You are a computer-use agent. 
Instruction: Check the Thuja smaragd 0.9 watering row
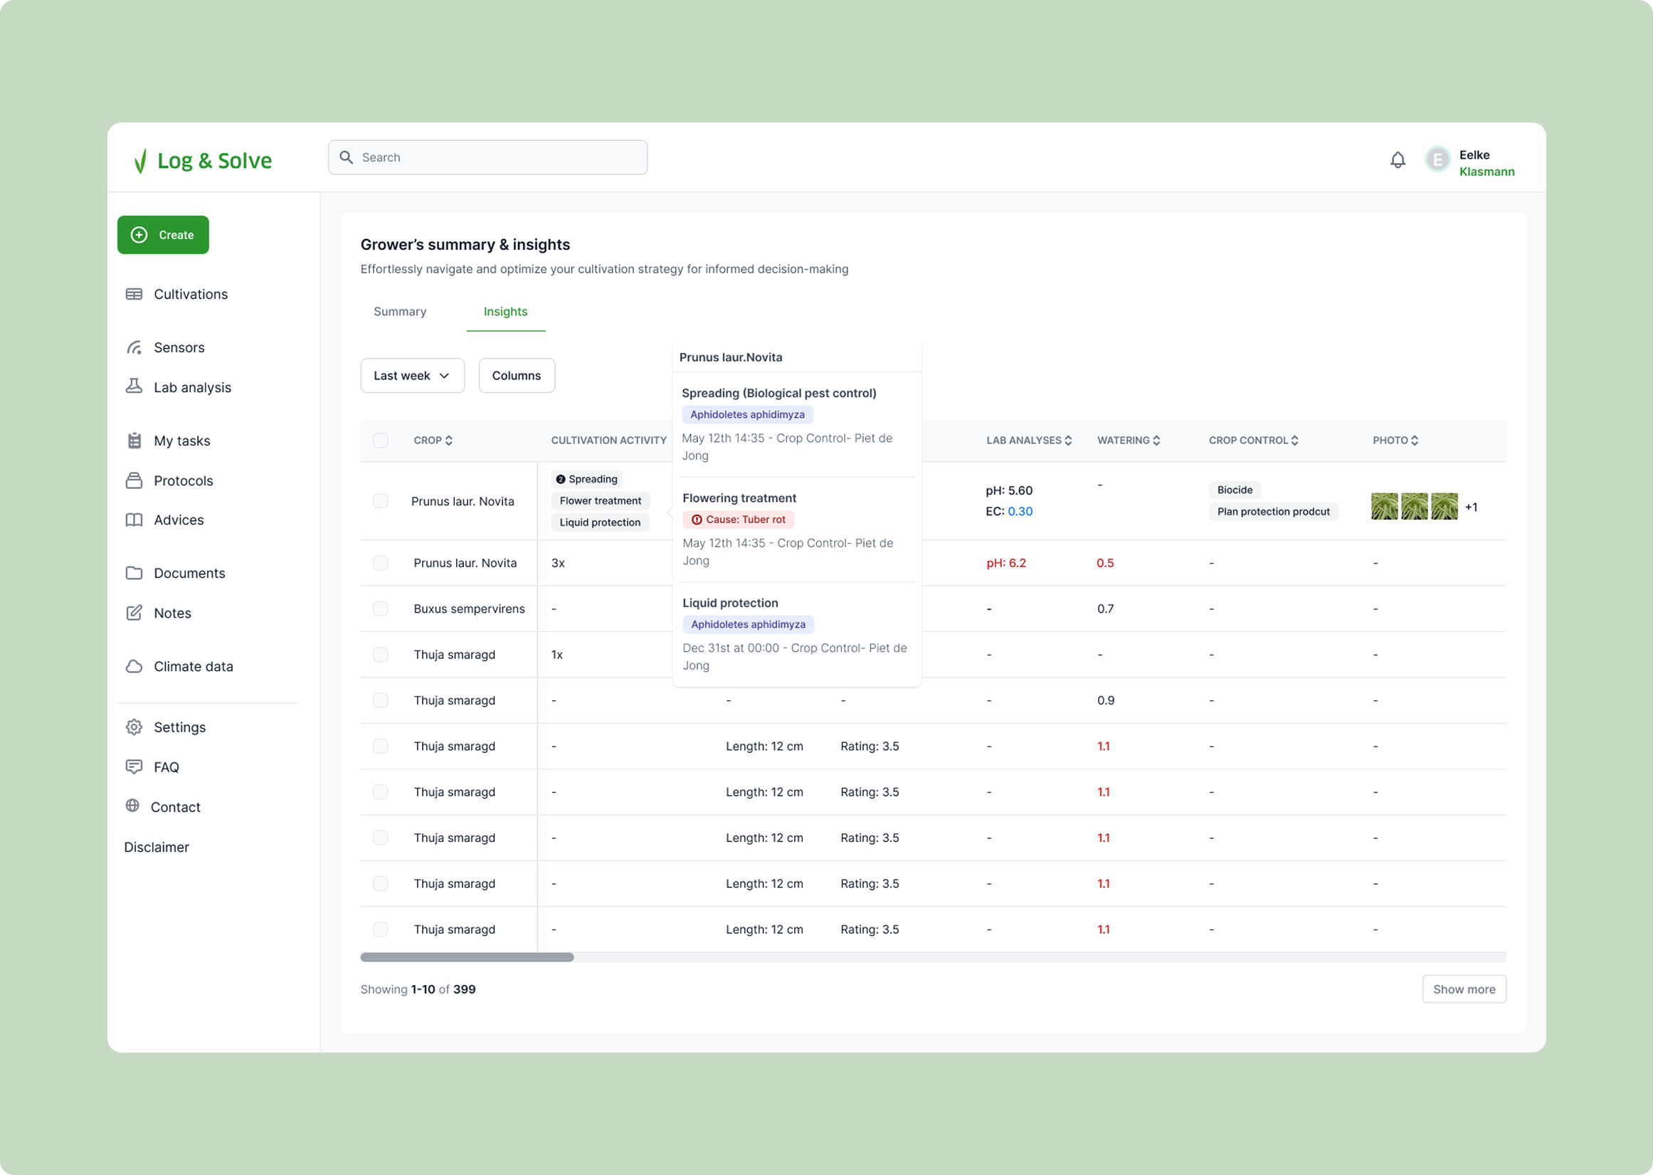click(381, 700)
